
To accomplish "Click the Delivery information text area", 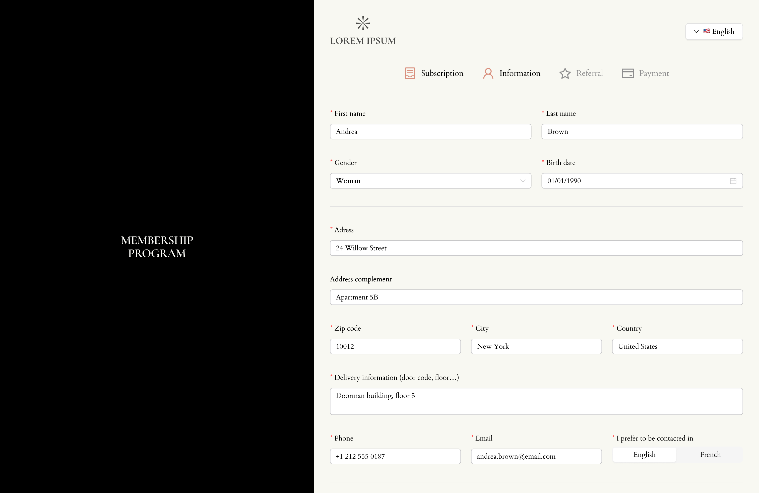I will pos(536,401).
